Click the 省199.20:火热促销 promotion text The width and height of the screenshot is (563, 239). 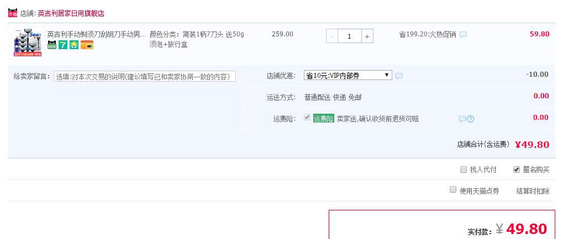pos(427,34)
